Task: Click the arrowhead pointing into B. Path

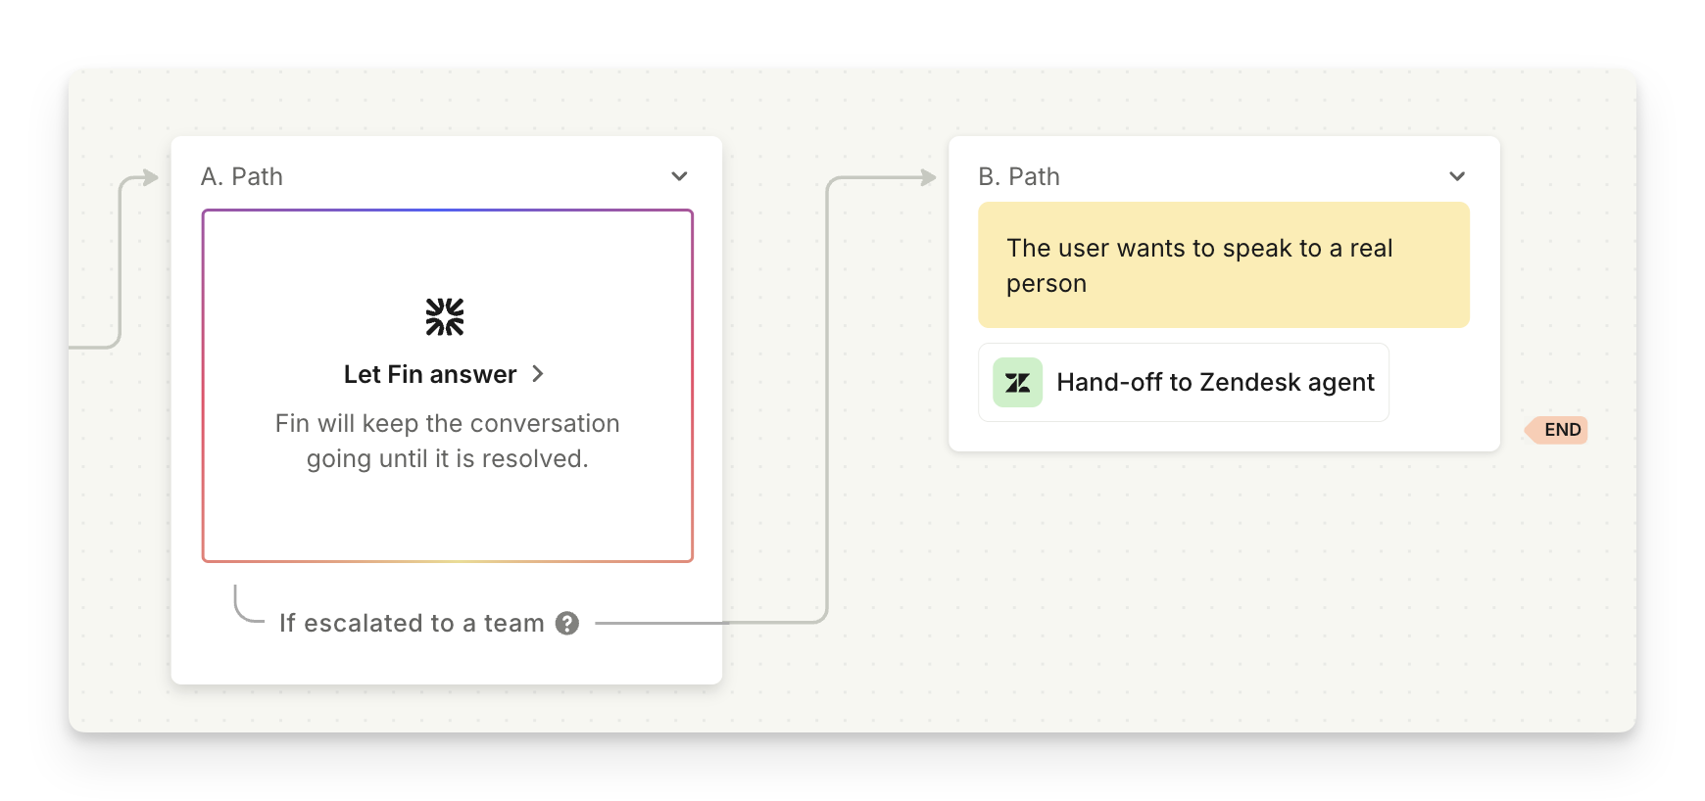Action: point(927,177)
